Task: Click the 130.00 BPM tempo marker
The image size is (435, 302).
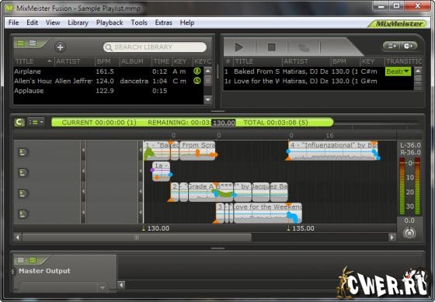Action: click(156, 228)
